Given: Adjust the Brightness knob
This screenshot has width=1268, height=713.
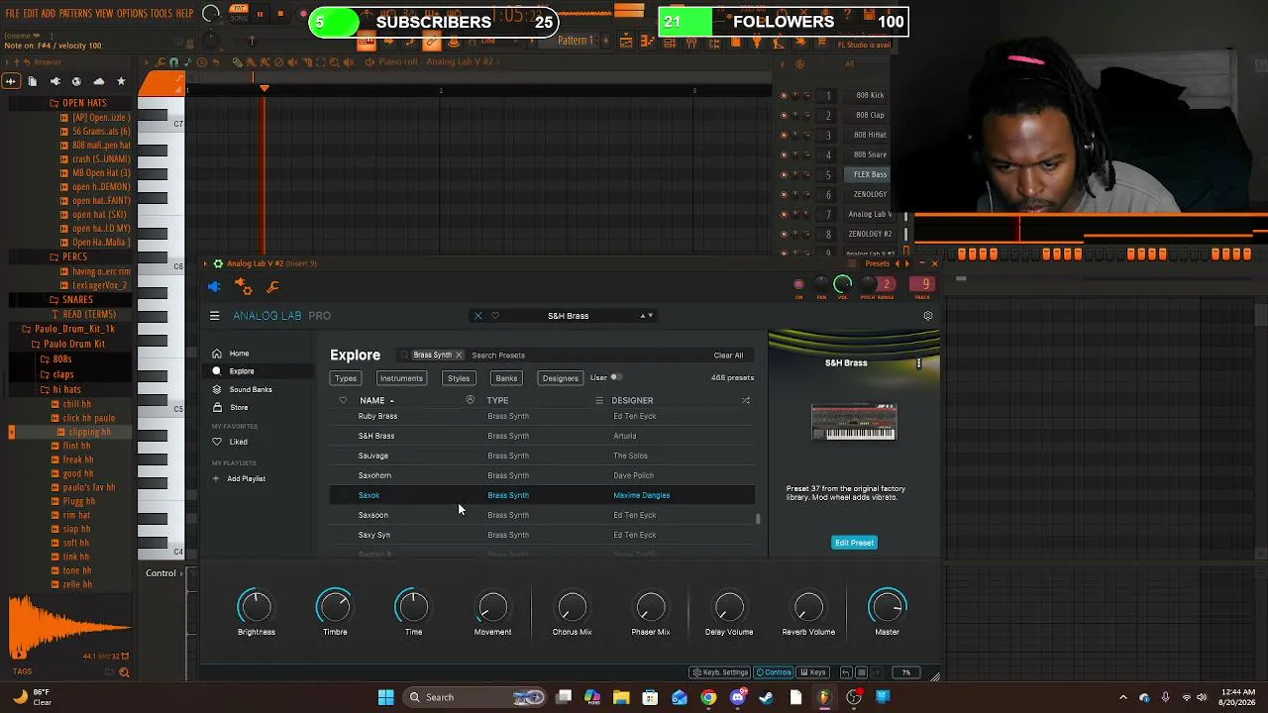Looking at the screenshot, I should point(256,607).
